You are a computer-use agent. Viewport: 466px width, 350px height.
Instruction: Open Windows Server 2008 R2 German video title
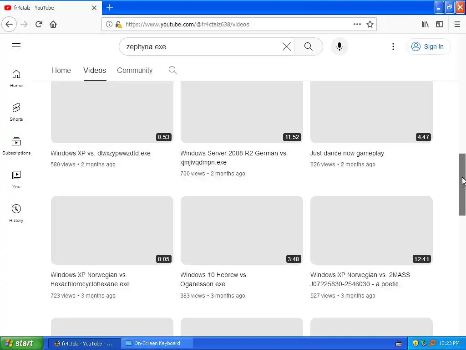(234, 158)
